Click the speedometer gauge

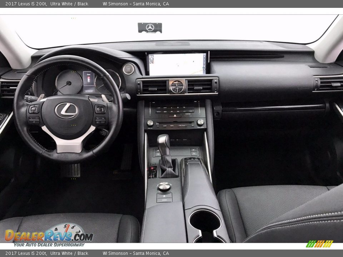[x=69, y=82]
